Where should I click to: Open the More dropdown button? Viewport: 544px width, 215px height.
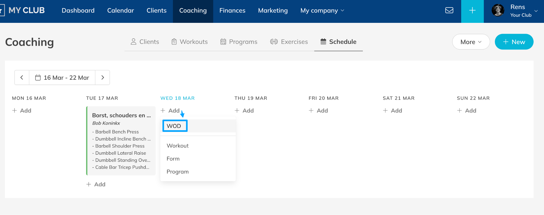tap(471, 42)
